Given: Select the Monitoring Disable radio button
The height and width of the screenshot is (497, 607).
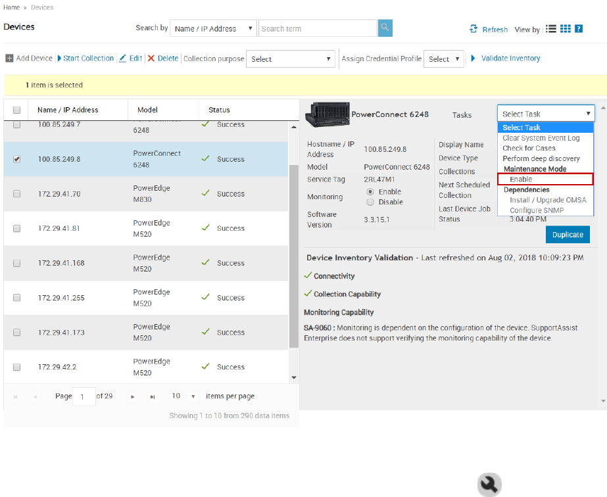Looking at the screenshot, I should click(x=370, y=202).
